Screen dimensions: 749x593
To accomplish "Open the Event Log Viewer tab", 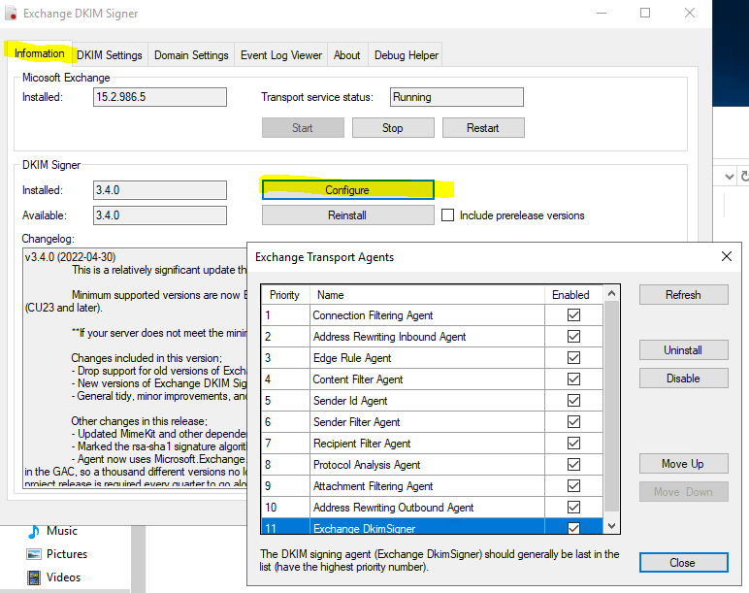I will [281, 55].
